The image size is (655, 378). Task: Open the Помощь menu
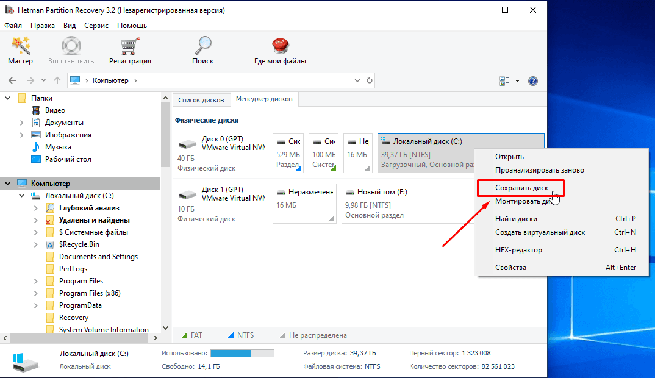pos(132,26)
